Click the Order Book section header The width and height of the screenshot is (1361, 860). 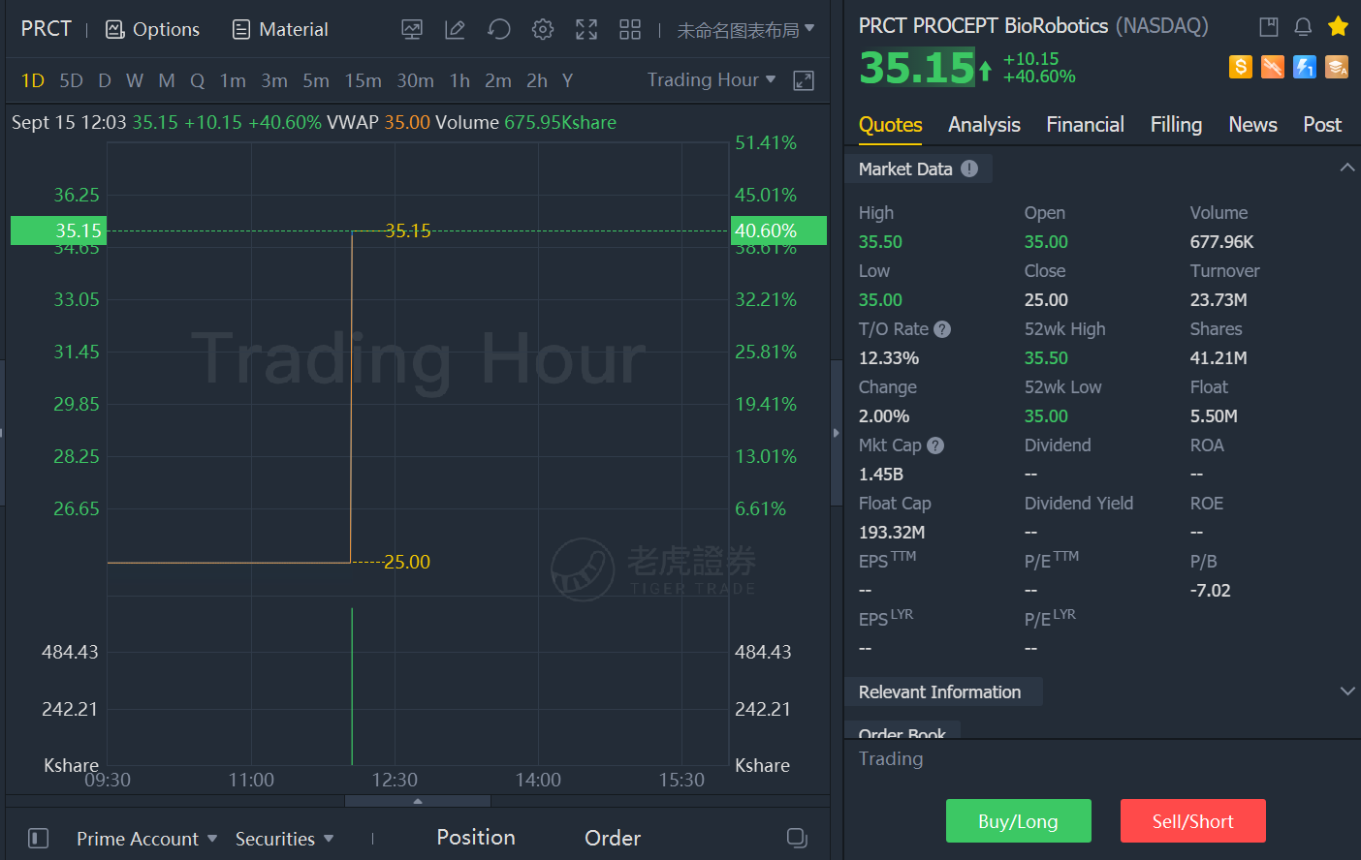902,732
